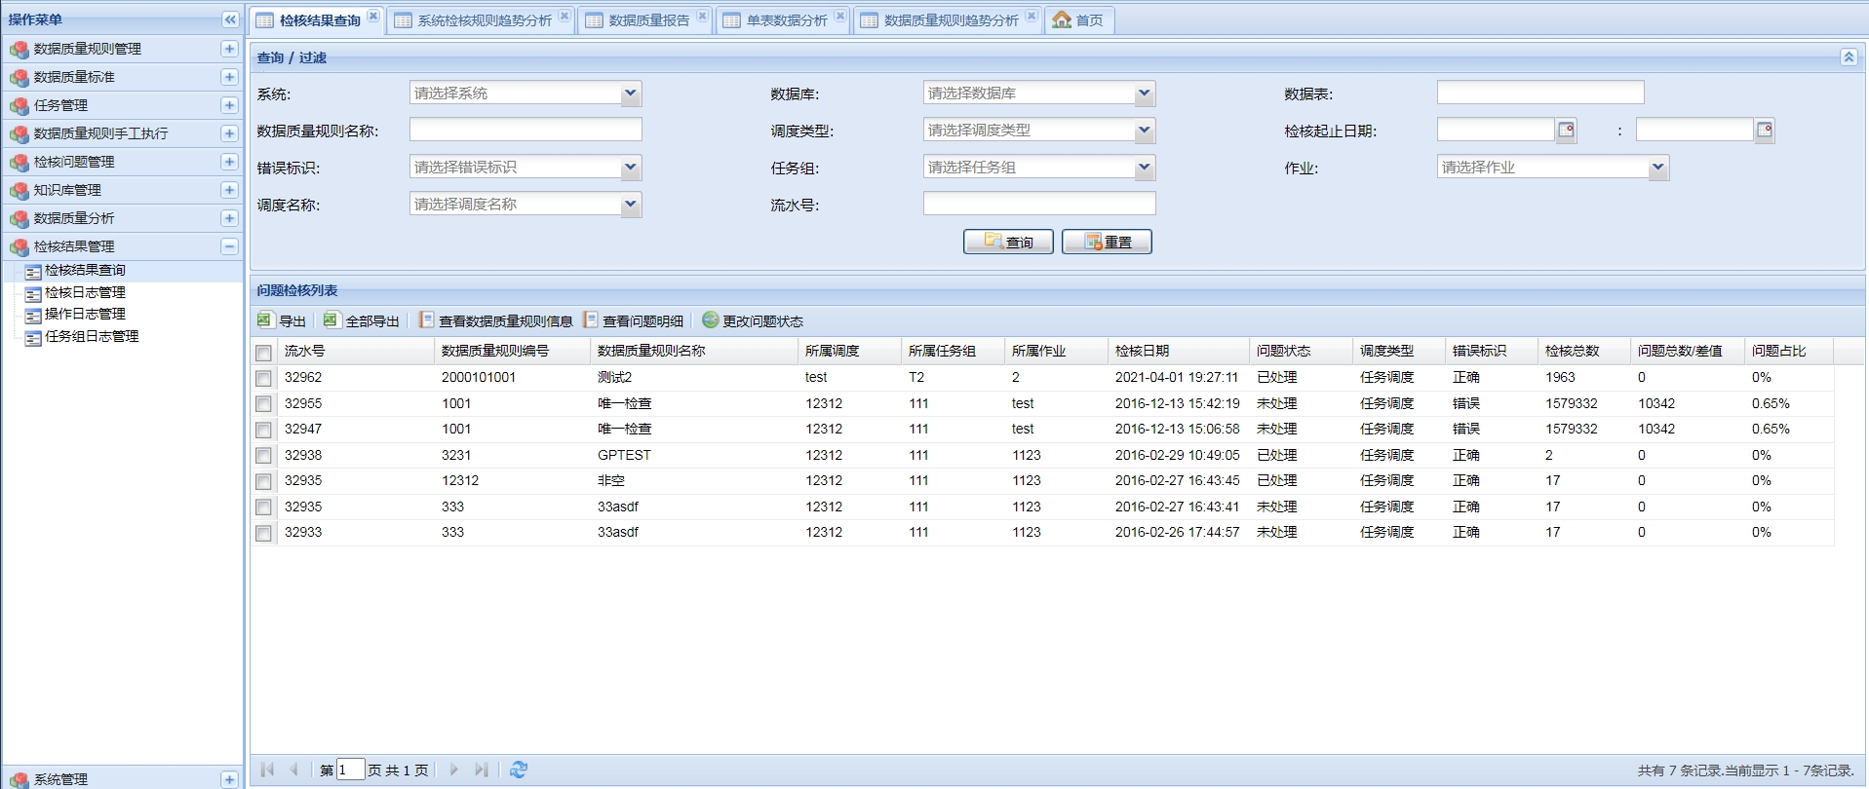
Task: Check the row with 流水号 32962
Action: point(263,378)
